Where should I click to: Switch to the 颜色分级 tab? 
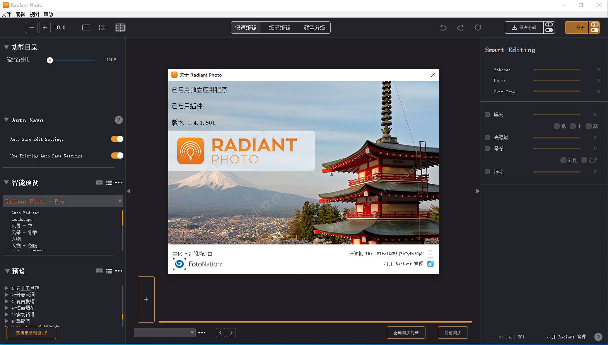(314, 27)
